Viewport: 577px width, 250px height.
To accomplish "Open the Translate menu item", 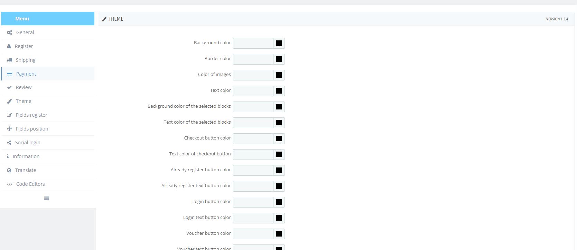I will (x=26, y=170).
